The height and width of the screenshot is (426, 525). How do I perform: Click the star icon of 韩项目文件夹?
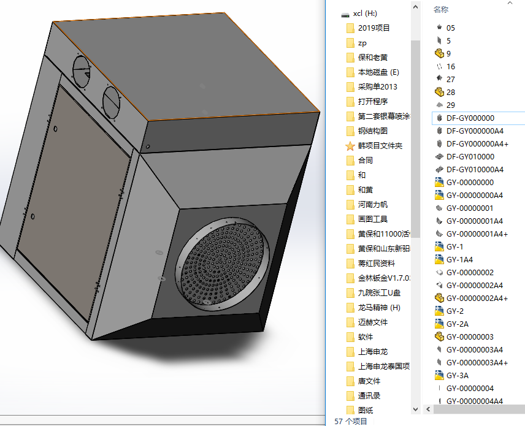350,146
